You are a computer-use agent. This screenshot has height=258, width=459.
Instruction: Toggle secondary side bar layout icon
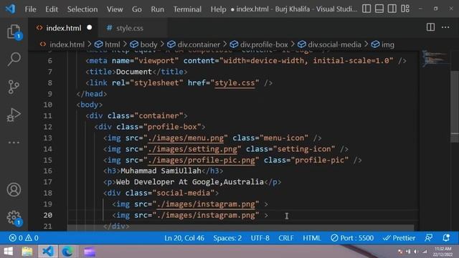392,9
